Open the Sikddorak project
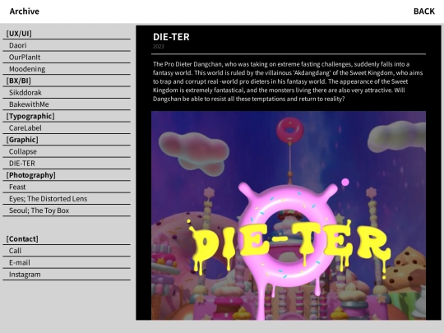The height and width of the screenshot is (333, 444). tap(25, 93)
